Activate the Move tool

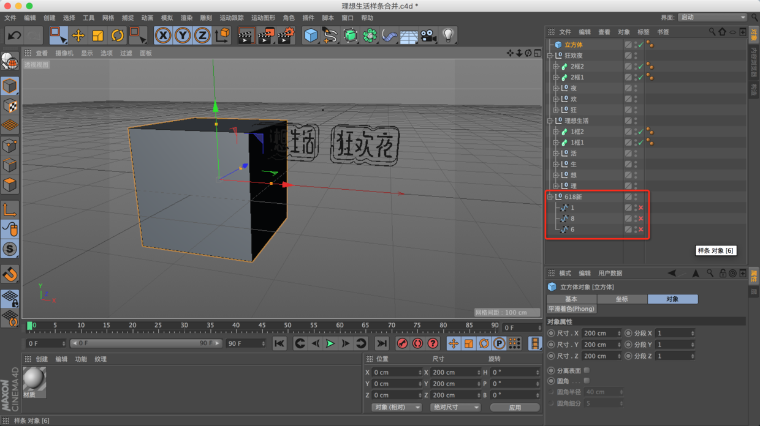78,35
